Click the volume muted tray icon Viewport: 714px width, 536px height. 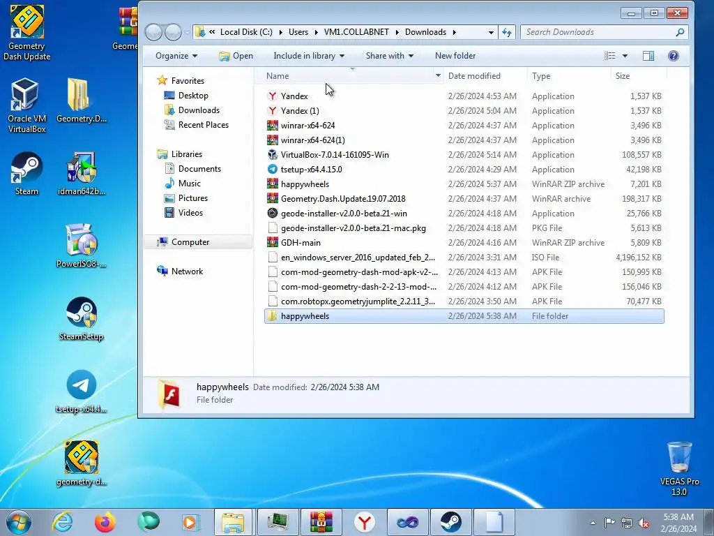[x=644, y=523]
